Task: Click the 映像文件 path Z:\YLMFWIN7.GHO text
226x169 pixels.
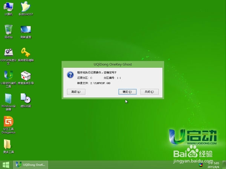Action: [x=94, y=83]
